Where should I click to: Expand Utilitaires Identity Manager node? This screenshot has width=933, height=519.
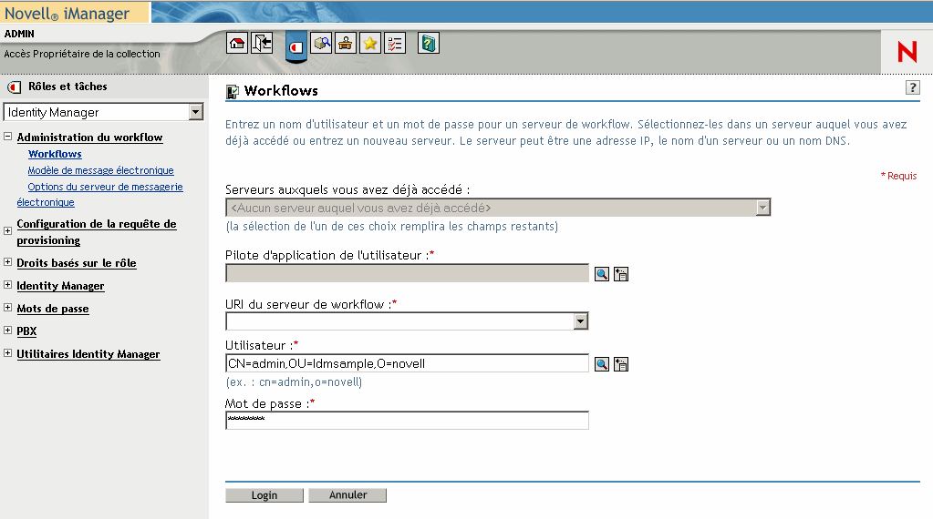[x=7, y=352]
